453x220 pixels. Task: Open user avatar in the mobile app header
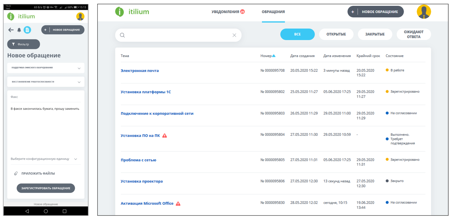80,16
